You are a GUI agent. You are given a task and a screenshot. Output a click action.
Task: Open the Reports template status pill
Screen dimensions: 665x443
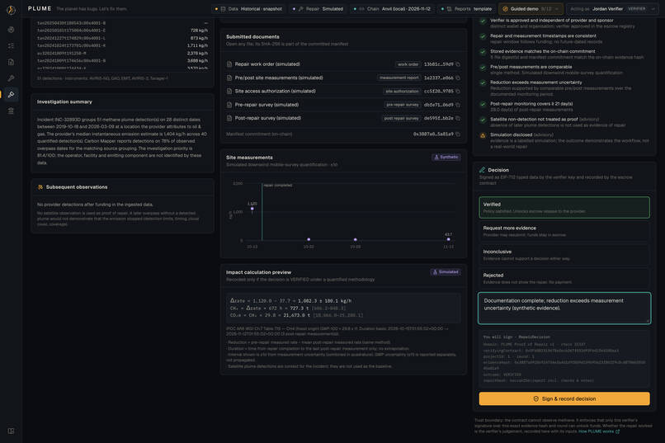point(466,9)
